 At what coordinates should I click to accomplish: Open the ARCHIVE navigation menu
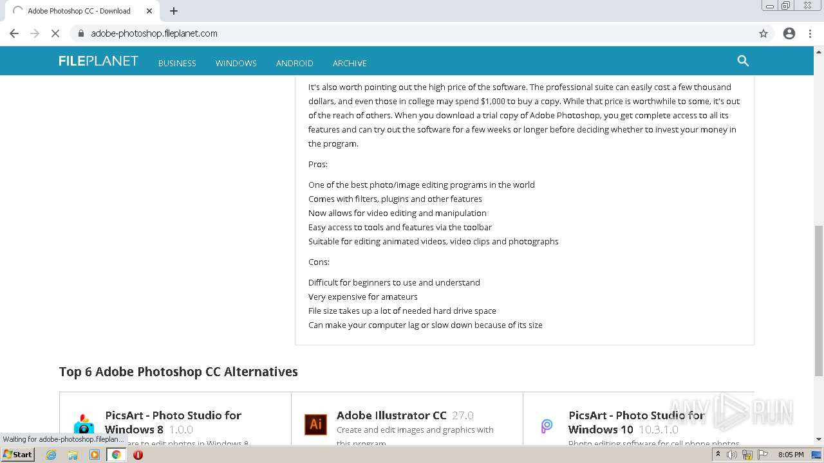350,63
